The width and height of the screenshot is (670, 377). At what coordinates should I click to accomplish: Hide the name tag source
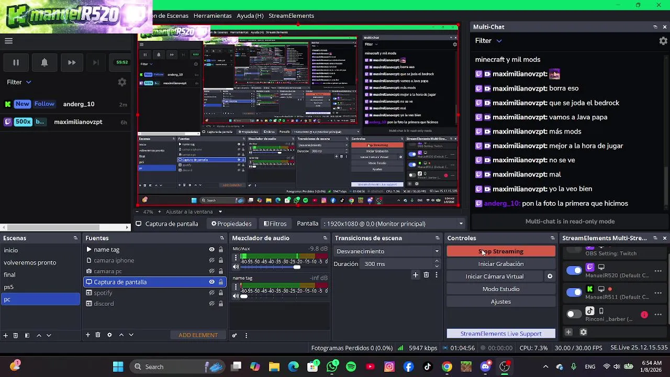[x=211, y=250]
